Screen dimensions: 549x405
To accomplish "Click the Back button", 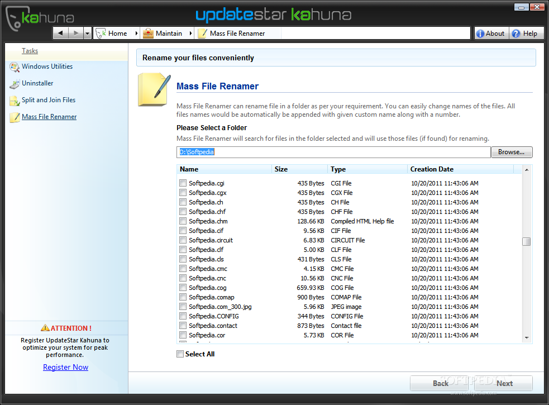I will (440, 383).
